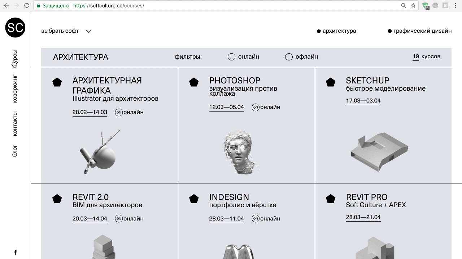Click subtitle Illustrator для архитекторов

[115, 99]
